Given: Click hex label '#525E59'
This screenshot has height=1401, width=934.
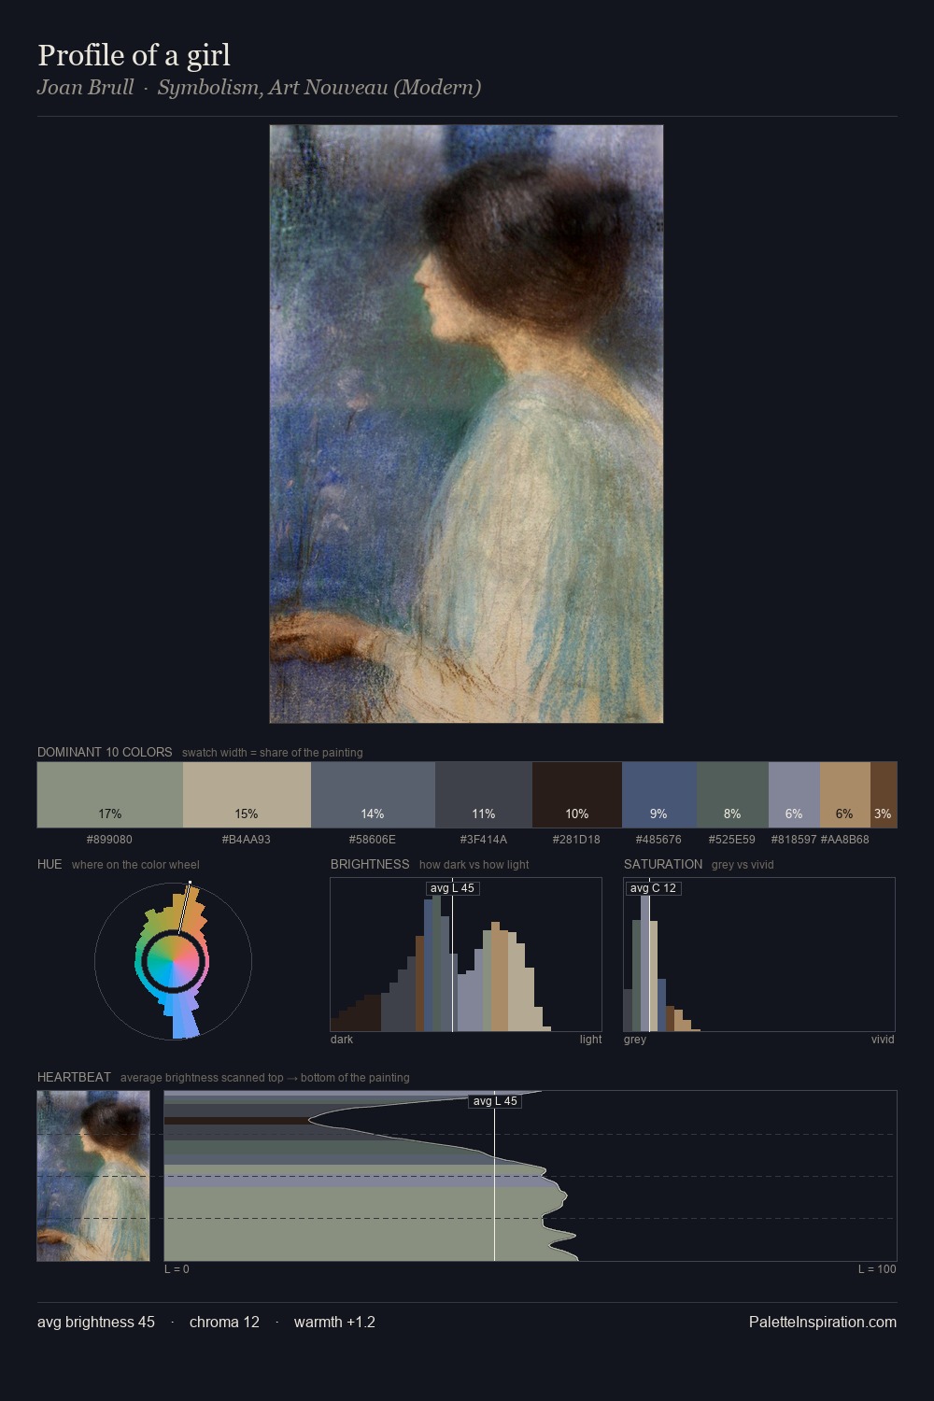Looking at the screenshot, I should click(732, 840).
